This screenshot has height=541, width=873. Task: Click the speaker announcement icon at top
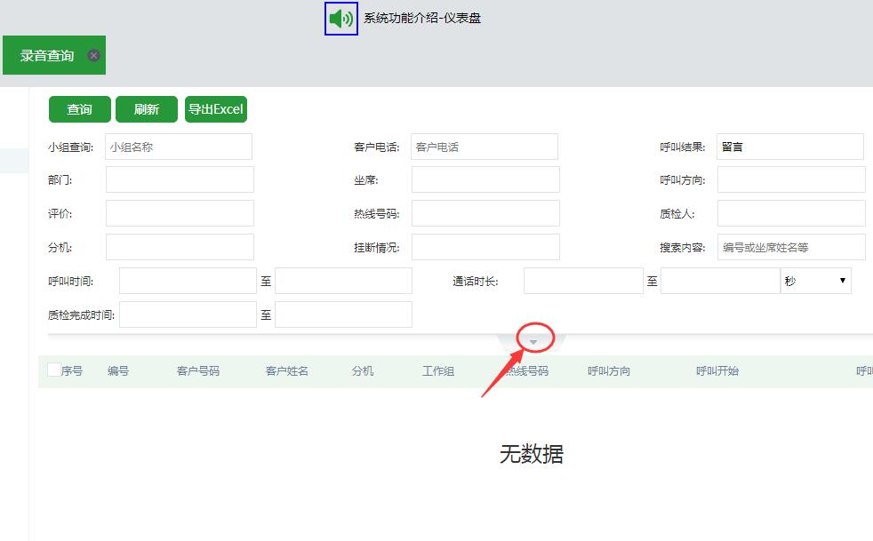point(340,18)
